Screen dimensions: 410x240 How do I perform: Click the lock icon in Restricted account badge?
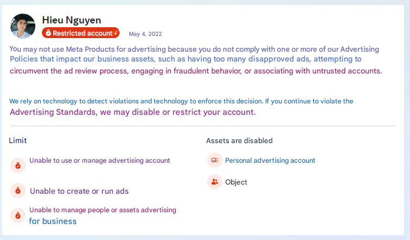point(48,33)
